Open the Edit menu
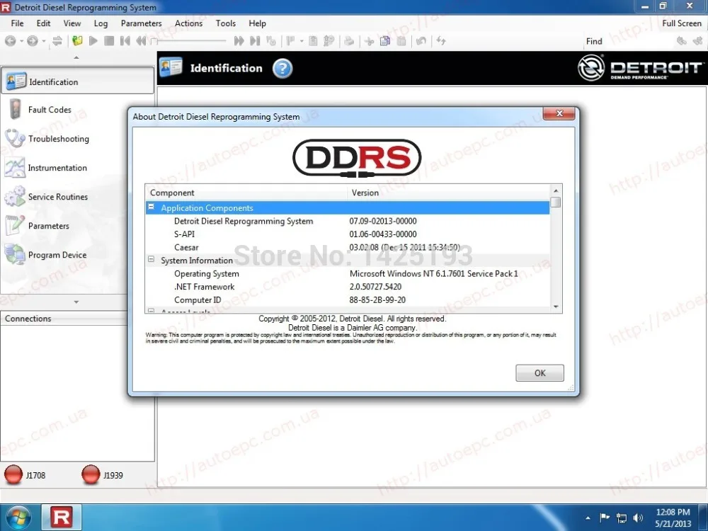The image size is (708, 531). coord(43,23)
